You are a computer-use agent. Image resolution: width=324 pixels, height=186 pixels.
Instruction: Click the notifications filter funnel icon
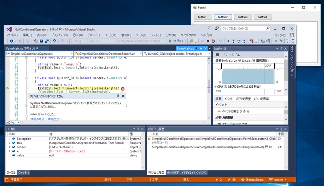[x=209, y=28]
